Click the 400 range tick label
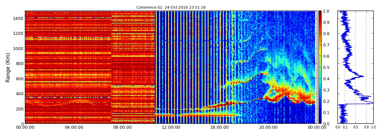382x135 pixels. click(x=20, y=94)
